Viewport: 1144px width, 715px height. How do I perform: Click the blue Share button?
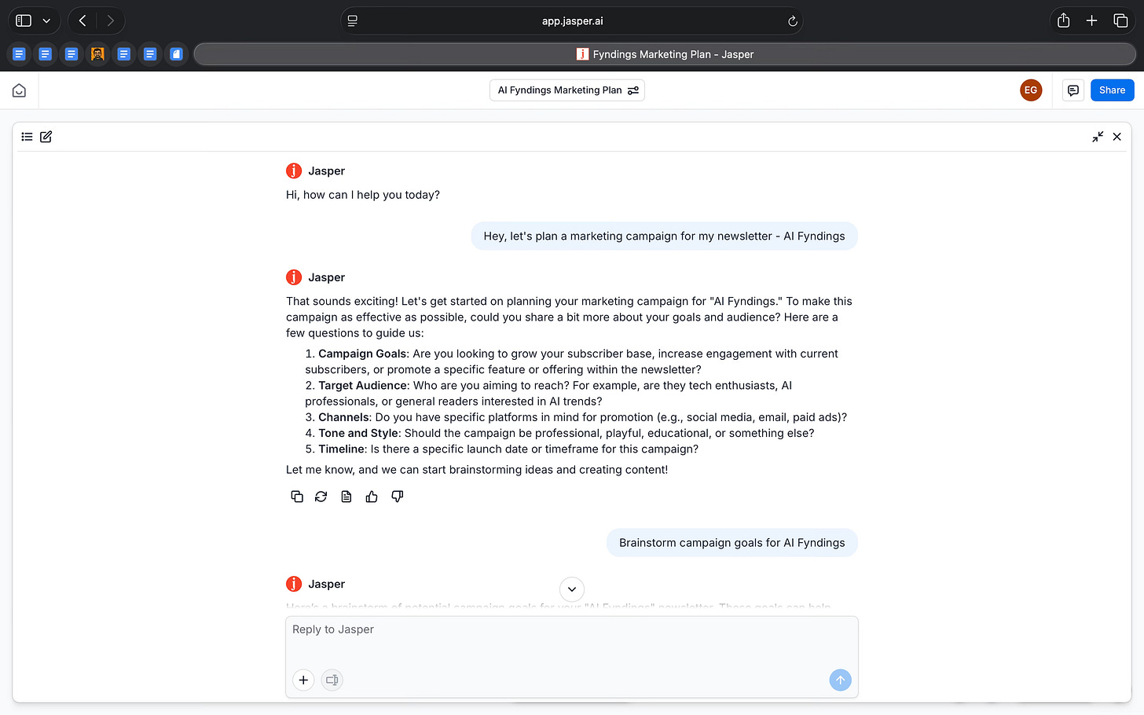(1112, 90)
